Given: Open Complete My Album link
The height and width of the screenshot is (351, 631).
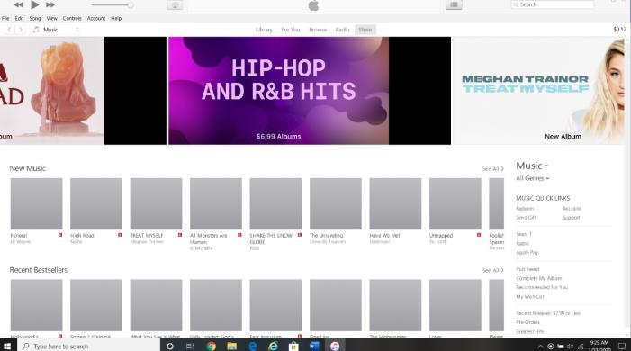Looking at the screenshot, I should tap(539, 278).
